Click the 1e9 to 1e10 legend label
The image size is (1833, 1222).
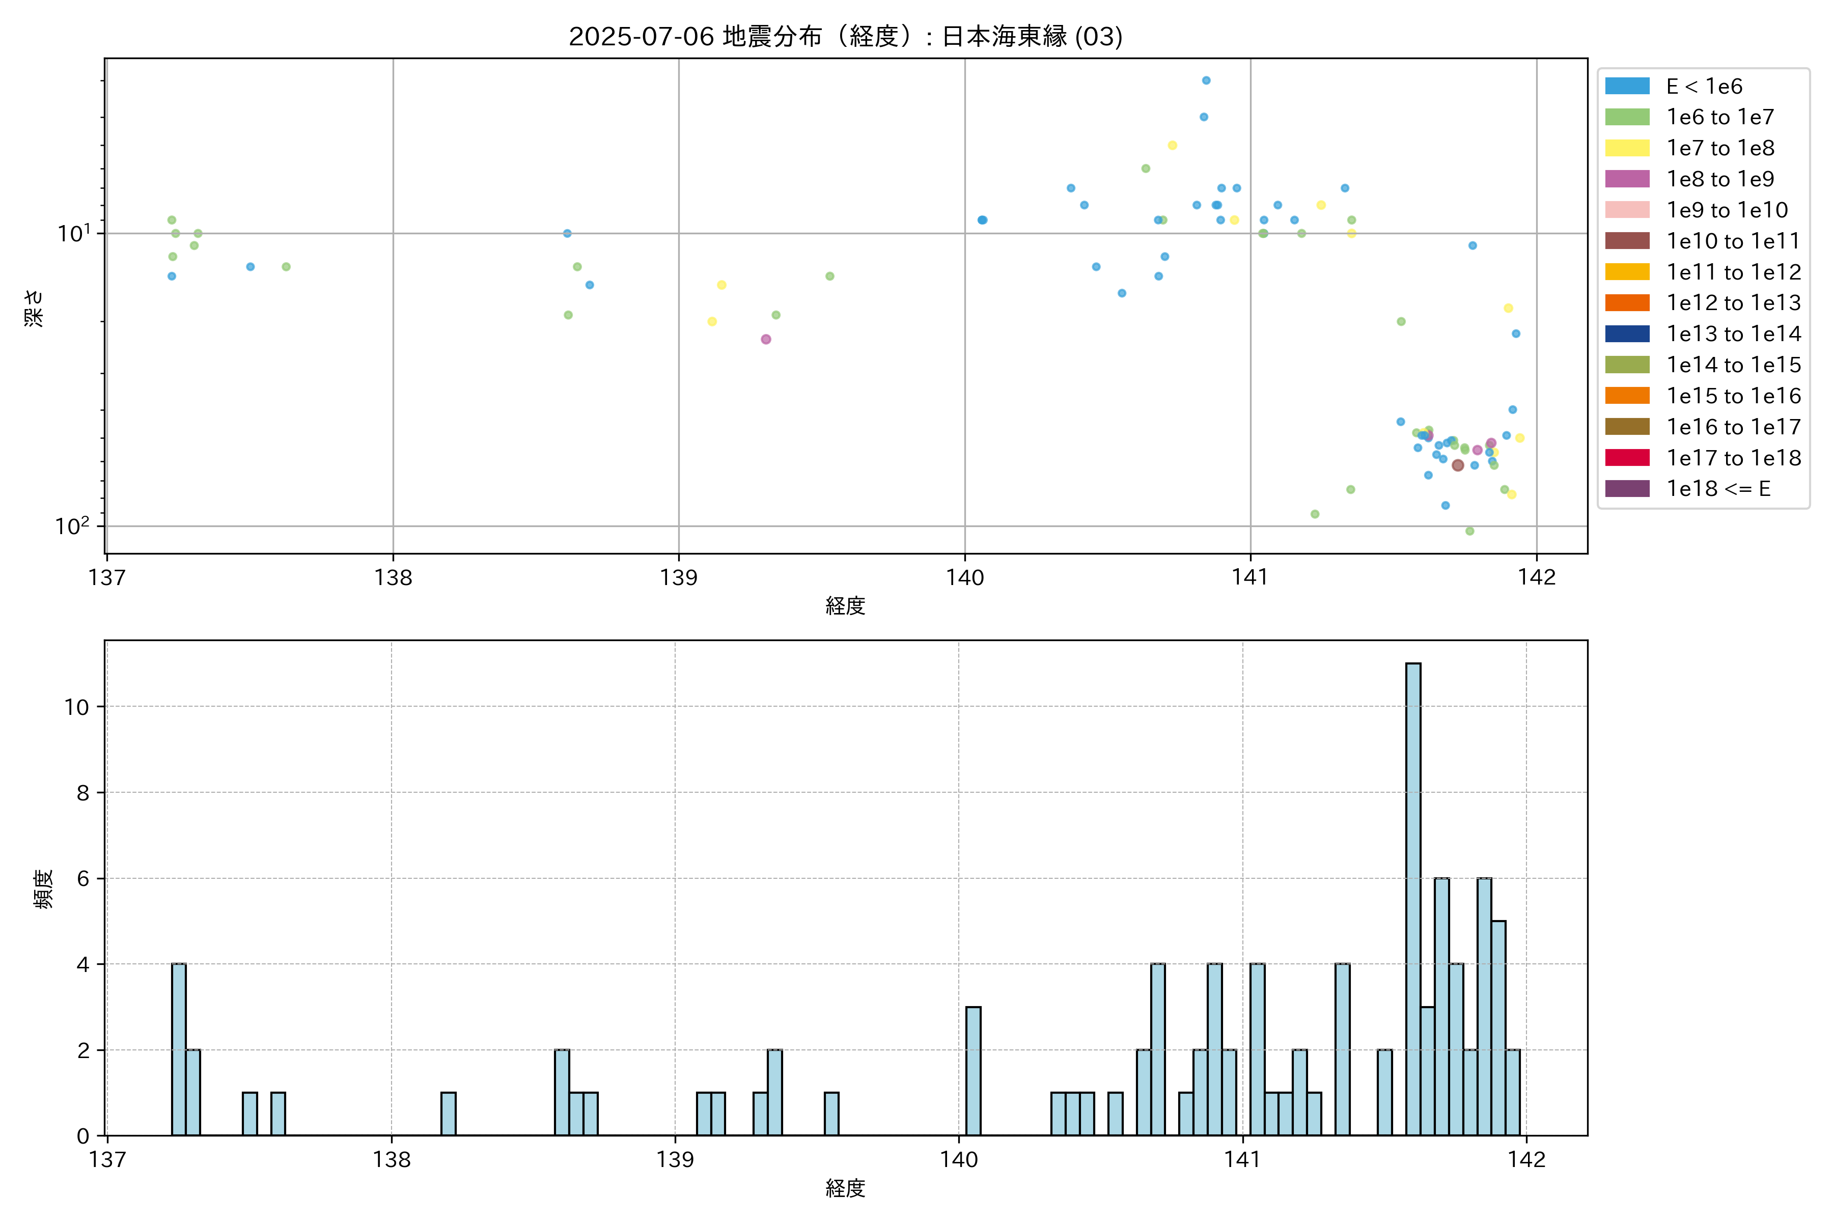pos(1727,210)
